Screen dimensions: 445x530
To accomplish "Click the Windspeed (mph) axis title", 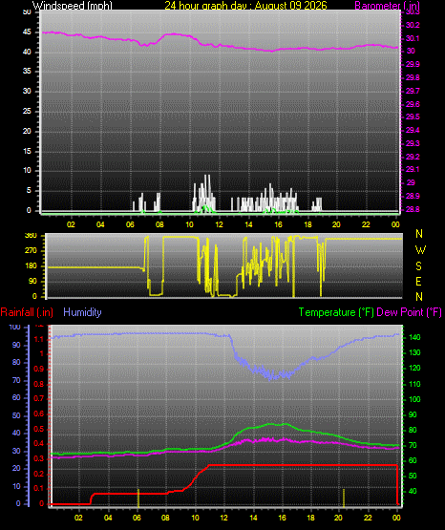I will point(73,6).
